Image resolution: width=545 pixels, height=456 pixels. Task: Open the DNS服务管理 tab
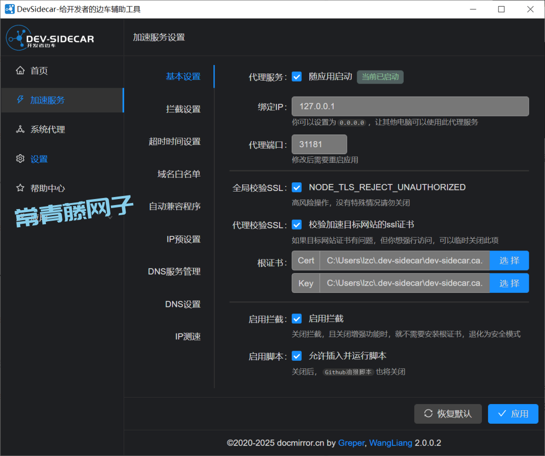pos(174,272)
